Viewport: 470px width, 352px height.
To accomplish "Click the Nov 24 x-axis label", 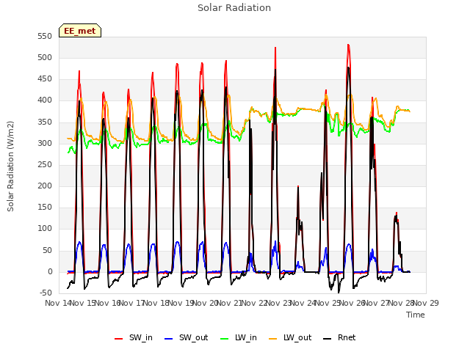I will [x=303, y=303].
